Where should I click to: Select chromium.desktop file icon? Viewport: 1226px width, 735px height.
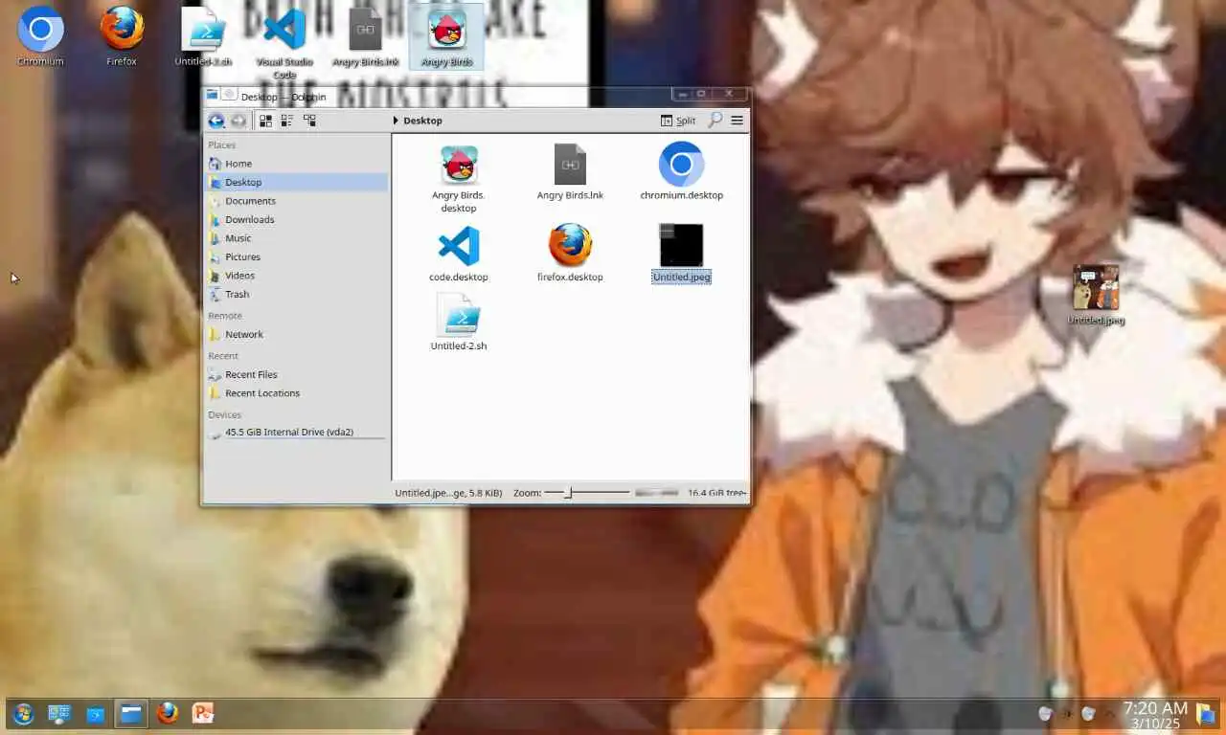pos(681,164)
